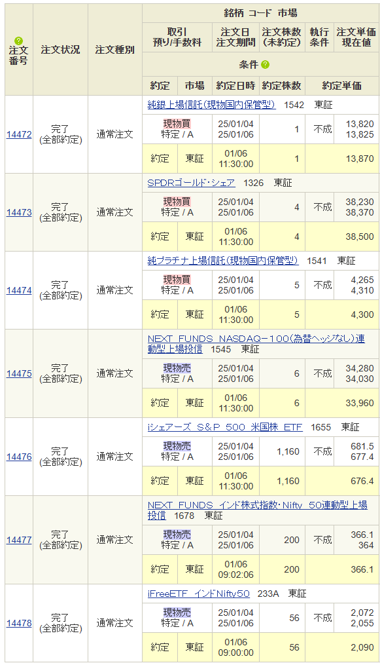Click execution time 01/06 09:00:00
Viewport: 380px width, 663px height.
(236, 647)
